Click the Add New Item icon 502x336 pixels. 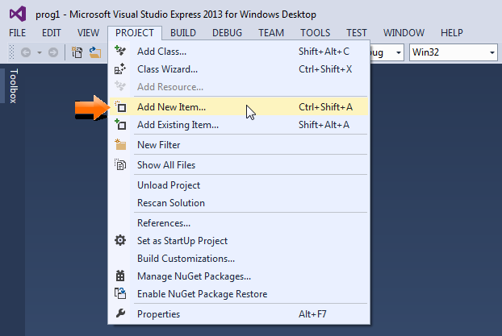[121, 106]
